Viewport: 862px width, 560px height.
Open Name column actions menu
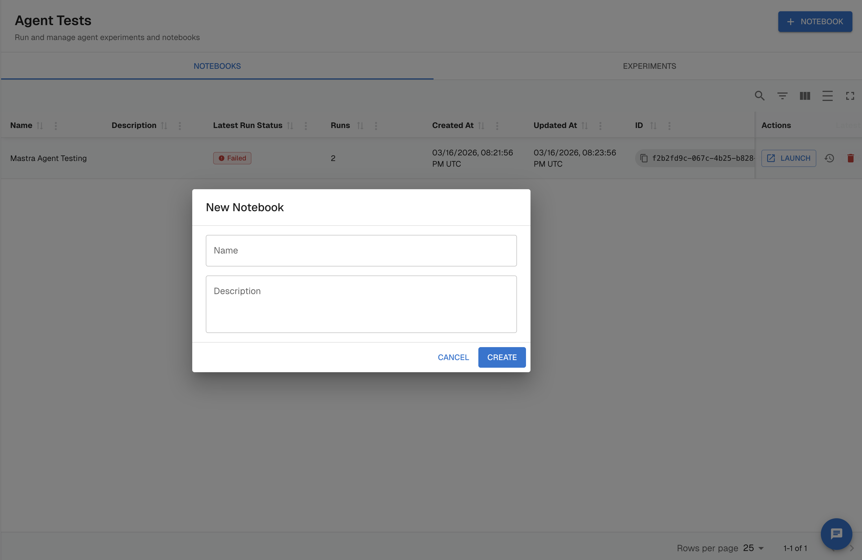(x=56, y=126)
